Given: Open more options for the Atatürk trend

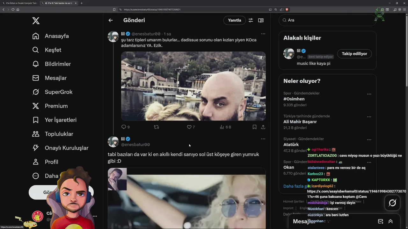Looking at the screenshot, I should coord(369,140).
